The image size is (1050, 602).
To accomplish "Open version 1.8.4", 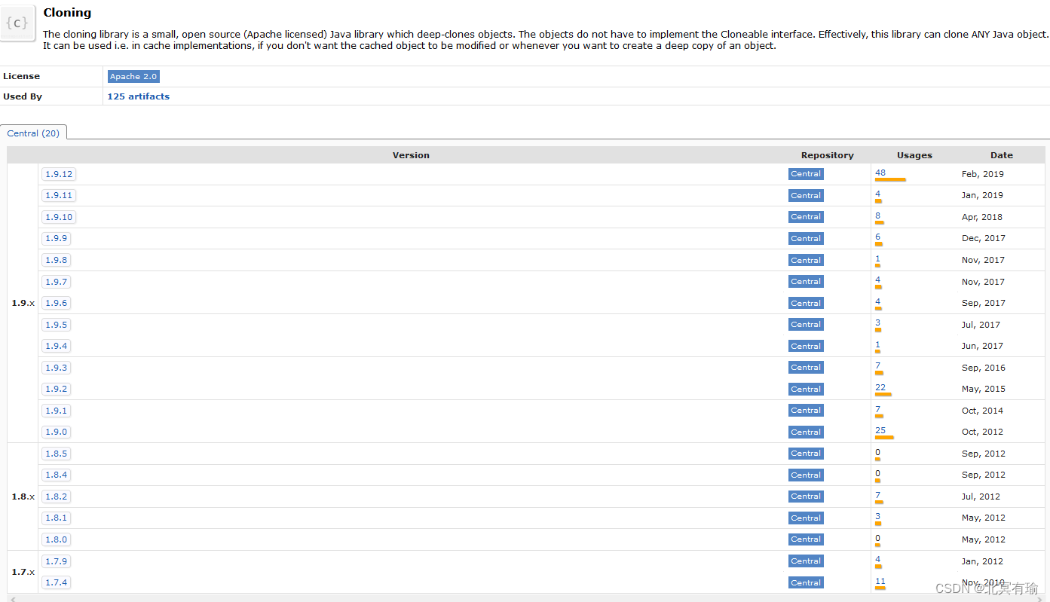I will click(x=57, y=475).
